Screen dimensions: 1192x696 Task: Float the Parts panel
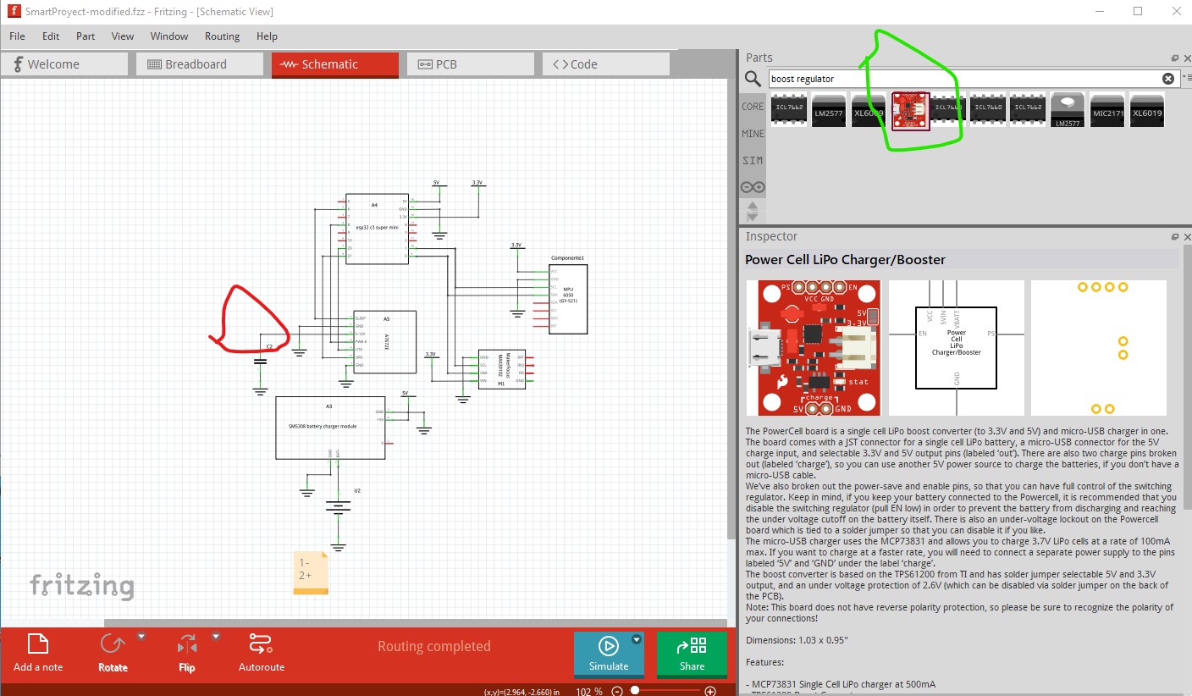pos(1174,58)
